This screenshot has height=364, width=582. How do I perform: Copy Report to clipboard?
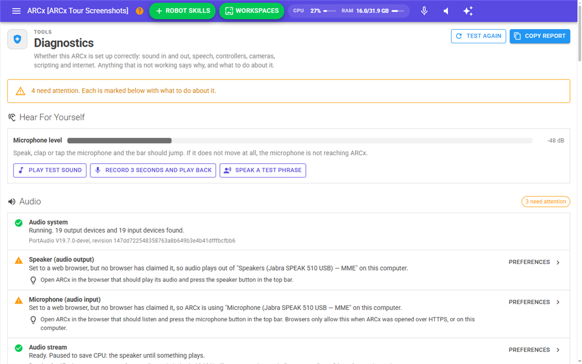pos(540,36)
